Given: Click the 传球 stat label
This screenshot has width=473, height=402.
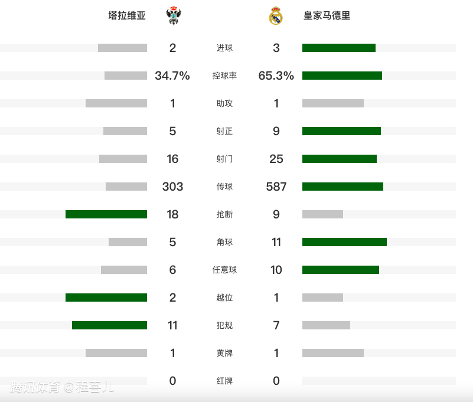Looking at the screenshot, I should (x=224, y=187).
